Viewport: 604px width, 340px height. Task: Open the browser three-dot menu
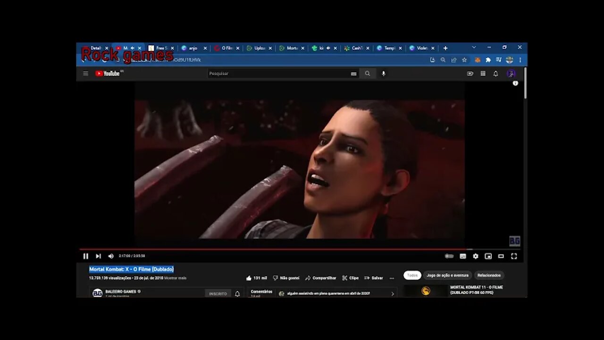(x=520, y=60)
